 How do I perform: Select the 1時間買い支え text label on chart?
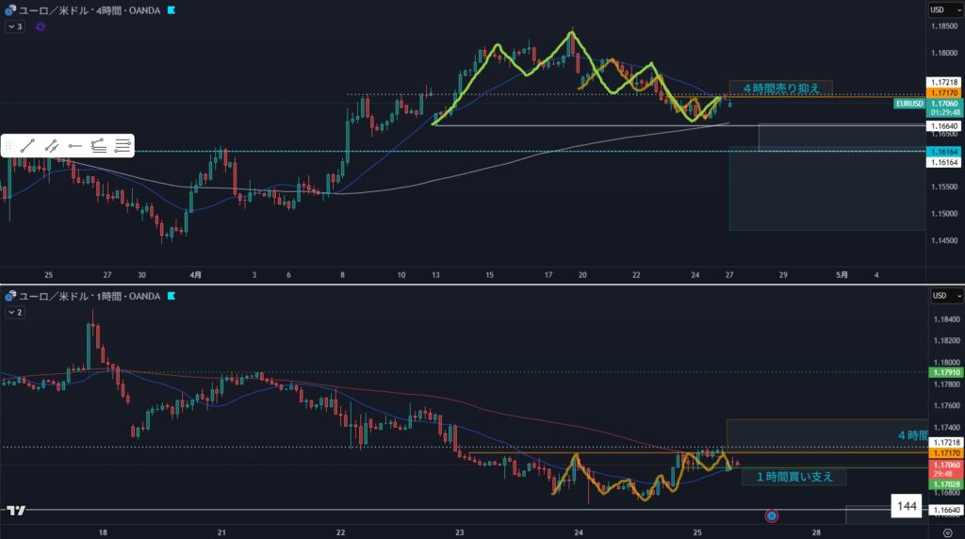point(794,477)
